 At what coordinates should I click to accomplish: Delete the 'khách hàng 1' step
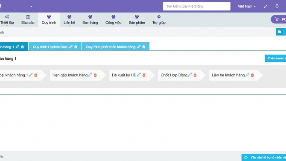click(x=36, y=75)
